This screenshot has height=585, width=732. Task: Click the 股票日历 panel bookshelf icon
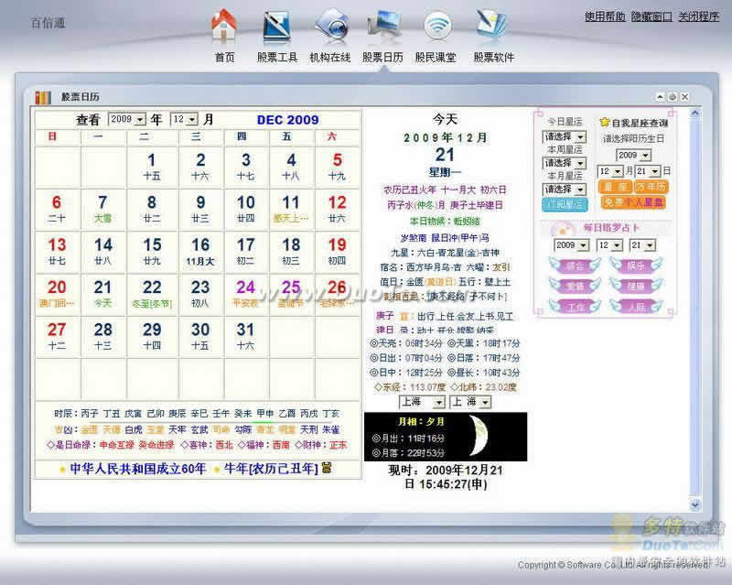coord(43,97)
